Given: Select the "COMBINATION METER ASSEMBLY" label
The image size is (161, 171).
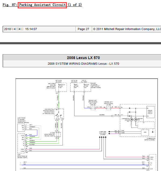Looking at the screenshot, I should pyautogui.click(x=150, y=139).
